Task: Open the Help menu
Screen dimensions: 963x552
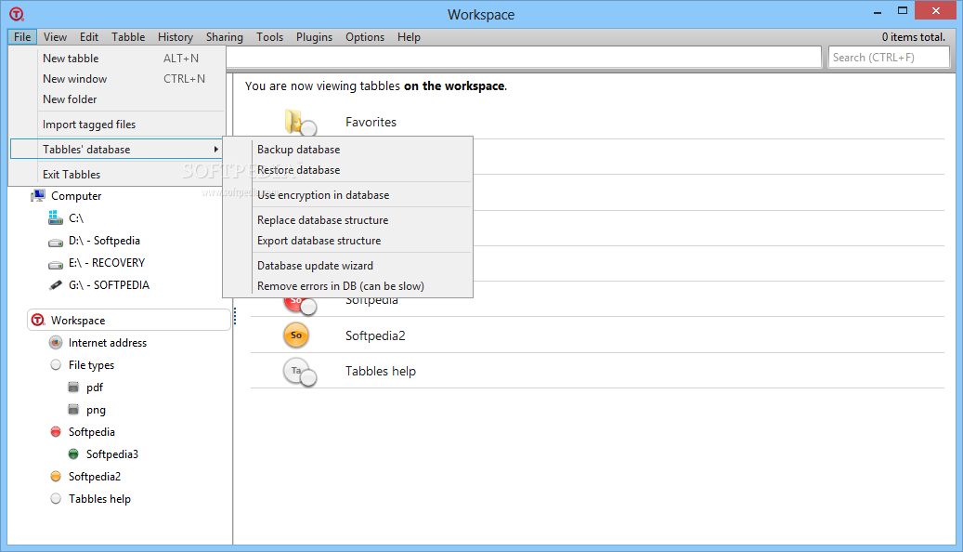Action: tap(409, 37)
